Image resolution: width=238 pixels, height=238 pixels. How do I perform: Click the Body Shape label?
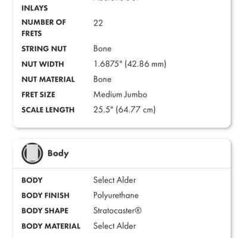click(45, 211)
